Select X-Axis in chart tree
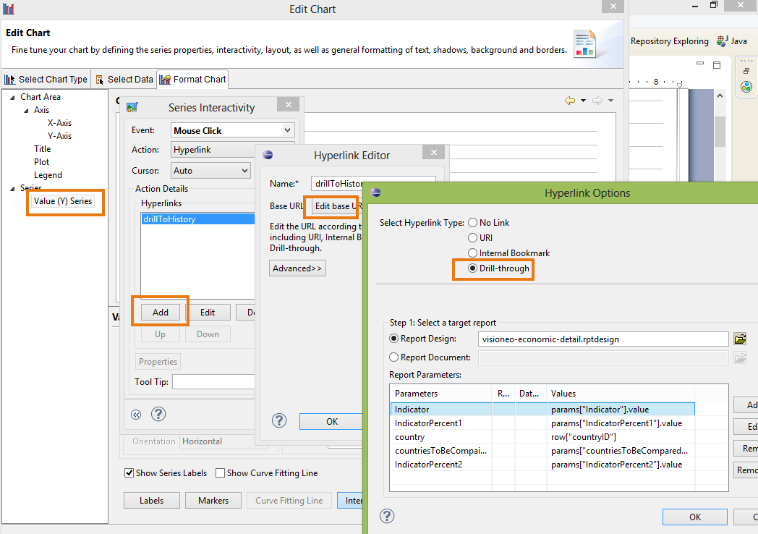The width and height of the screenshot is (758, 534). 59,123
